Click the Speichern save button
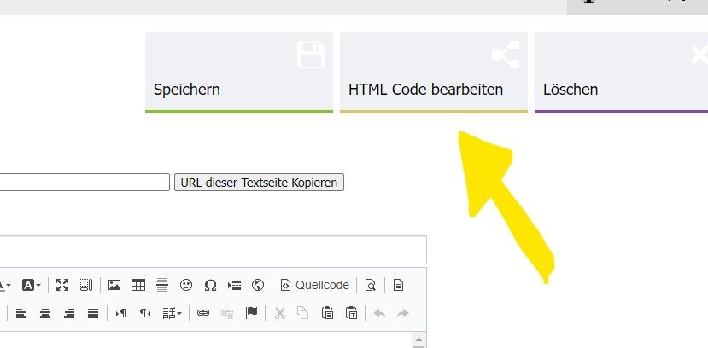The image size is (708, 348). click(238, 72)
